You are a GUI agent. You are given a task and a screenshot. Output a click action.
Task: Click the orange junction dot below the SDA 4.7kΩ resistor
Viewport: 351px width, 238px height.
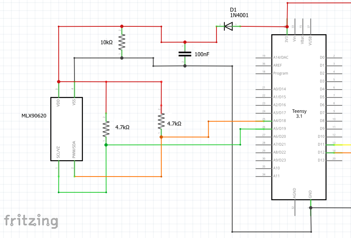161,137
